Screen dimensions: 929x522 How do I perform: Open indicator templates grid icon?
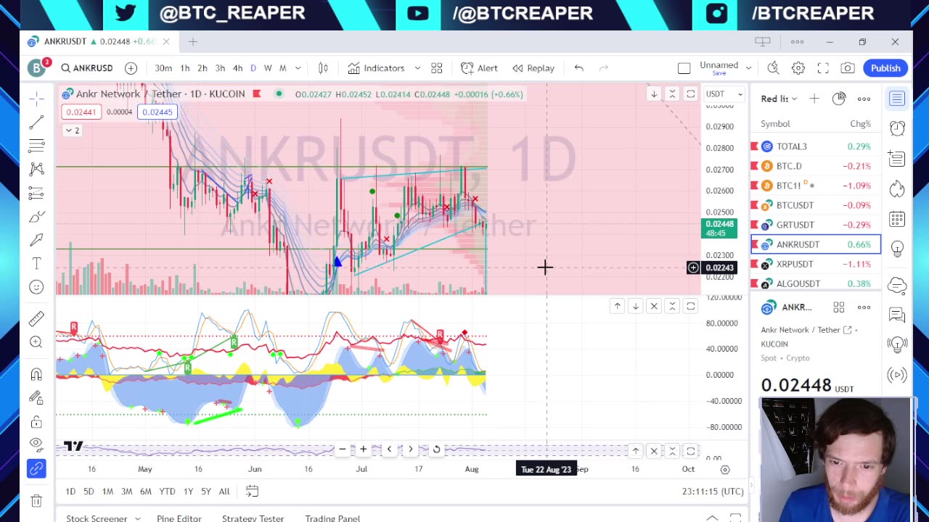click(x=437, y=68)
